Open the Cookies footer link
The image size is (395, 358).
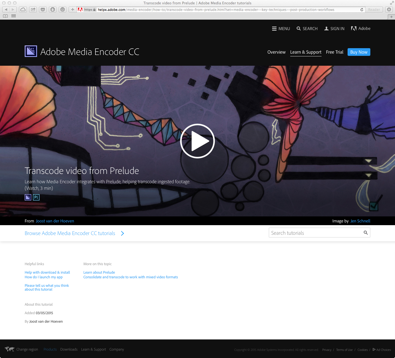coord(362,350)
